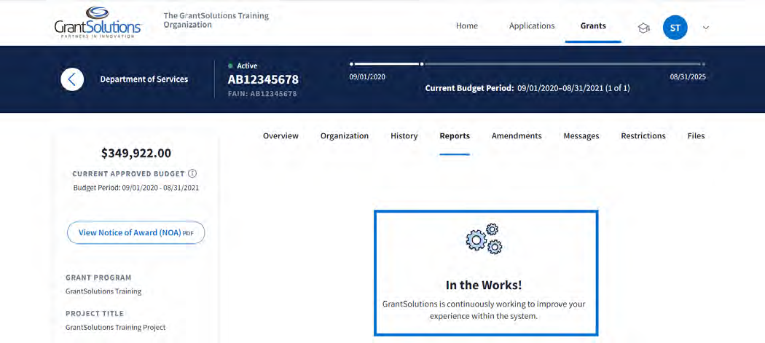Open the Applications menu item
Viewport: 765px width, 343px height.
point(532,26)
